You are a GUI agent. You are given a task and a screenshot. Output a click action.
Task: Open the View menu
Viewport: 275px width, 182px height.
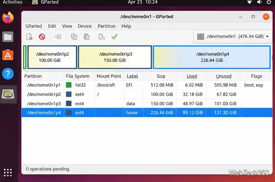point(67,26)
